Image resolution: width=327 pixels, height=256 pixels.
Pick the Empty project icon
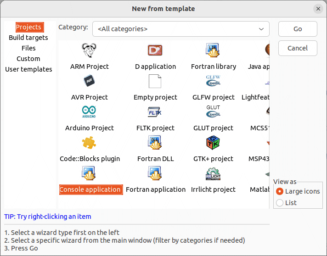tap(155, 81)
